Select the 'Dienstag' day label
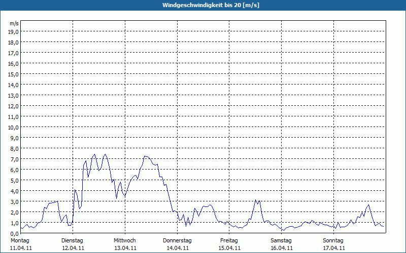 (72, 241)
